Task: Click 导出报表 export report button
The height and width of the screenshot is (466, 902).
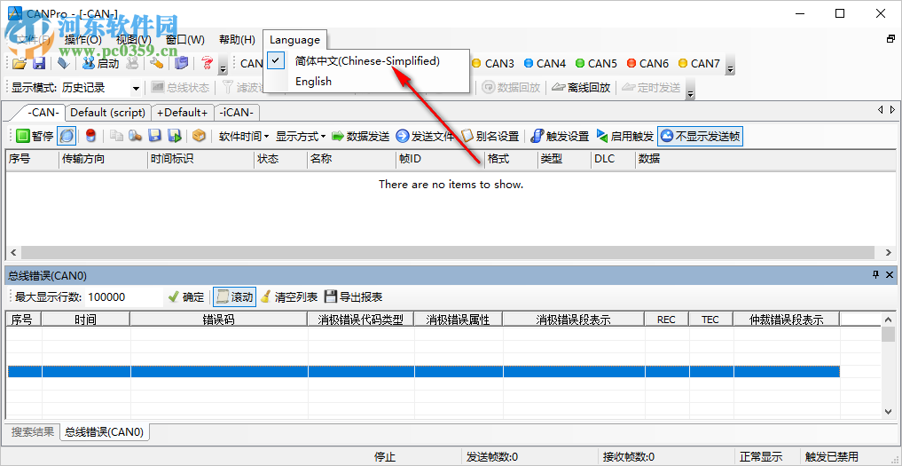Action: [x=353, y=297]
